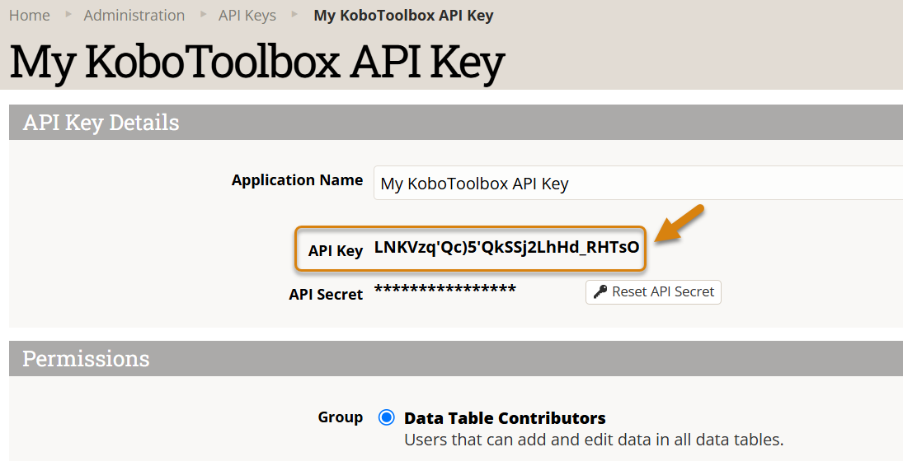Click the Data Table Contributors label text

pos(505,418)
